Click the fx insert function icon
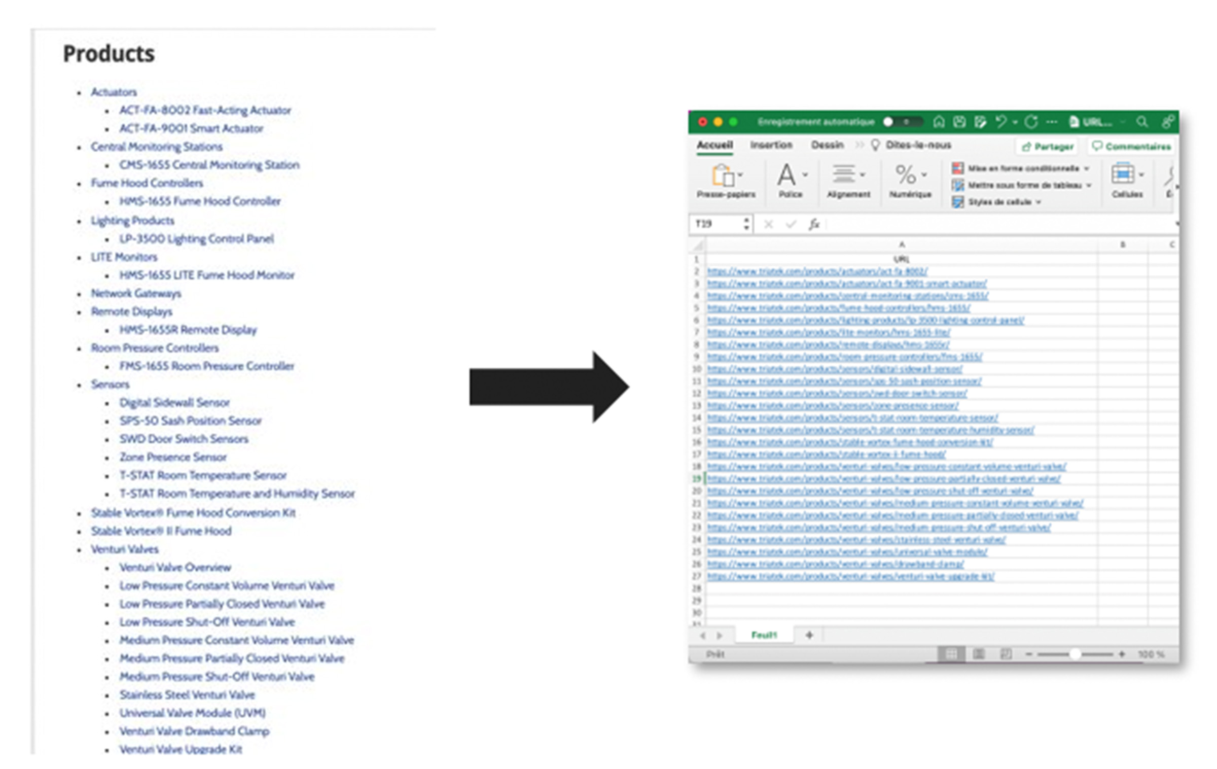 point(814,224)
